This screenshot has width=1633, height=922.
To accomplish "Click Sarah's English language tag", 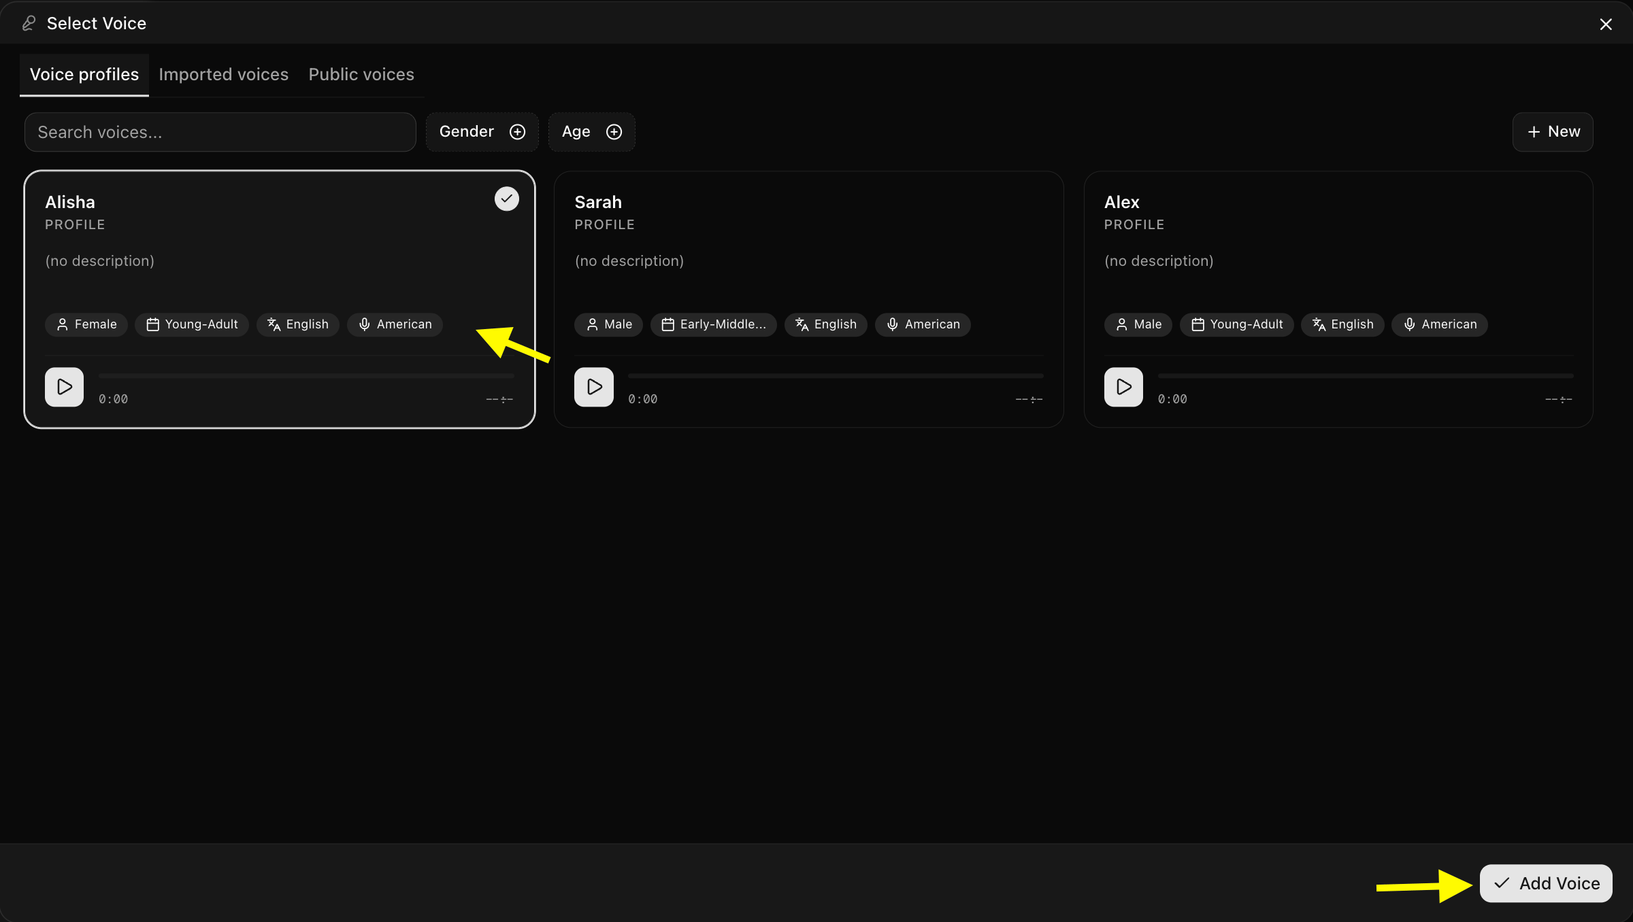I will click(826, 324).
